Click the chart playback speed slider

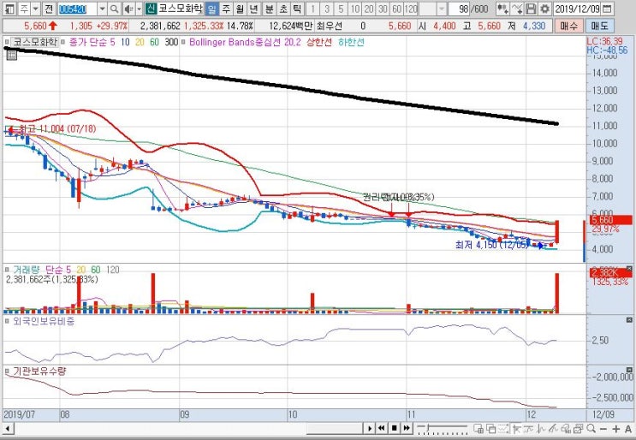point(442,428)
